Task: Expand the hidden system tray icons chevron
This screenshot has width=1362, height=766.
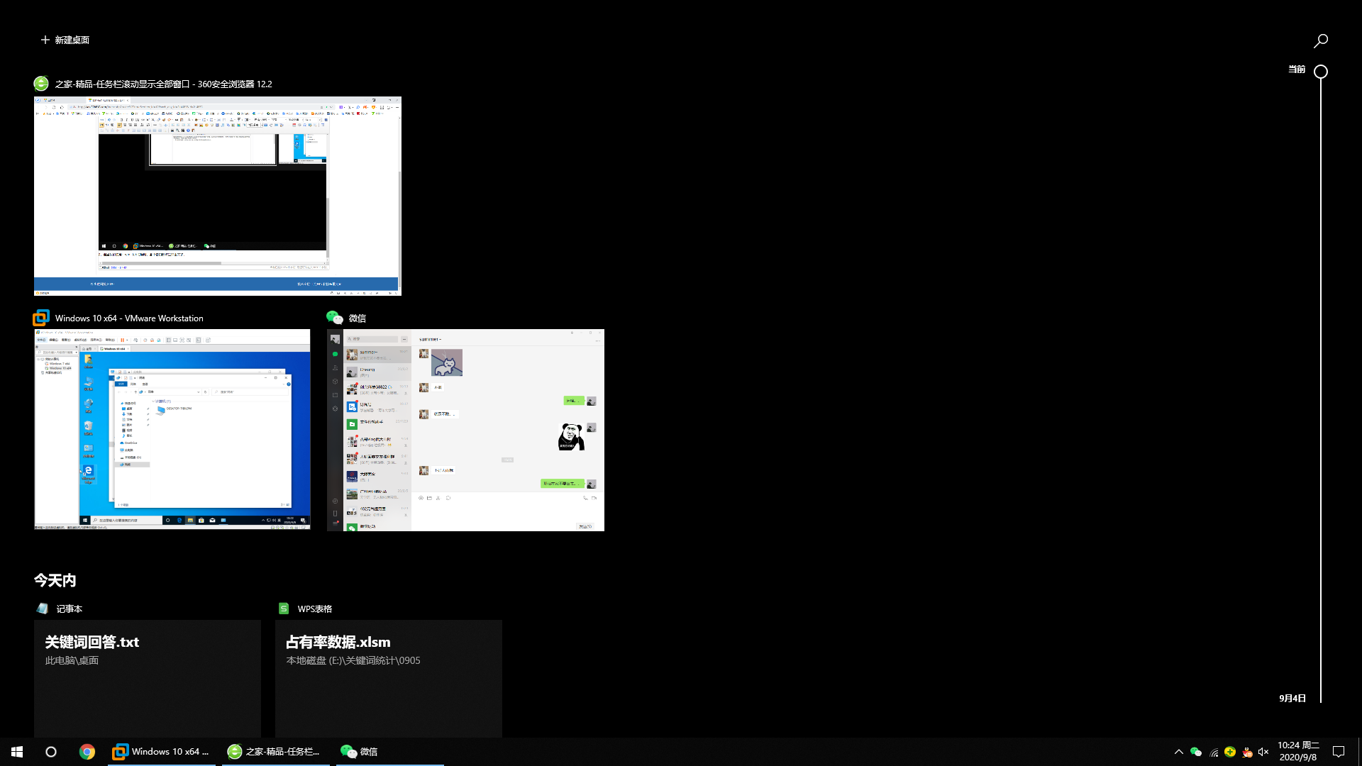Action: tap(1178, 752)
